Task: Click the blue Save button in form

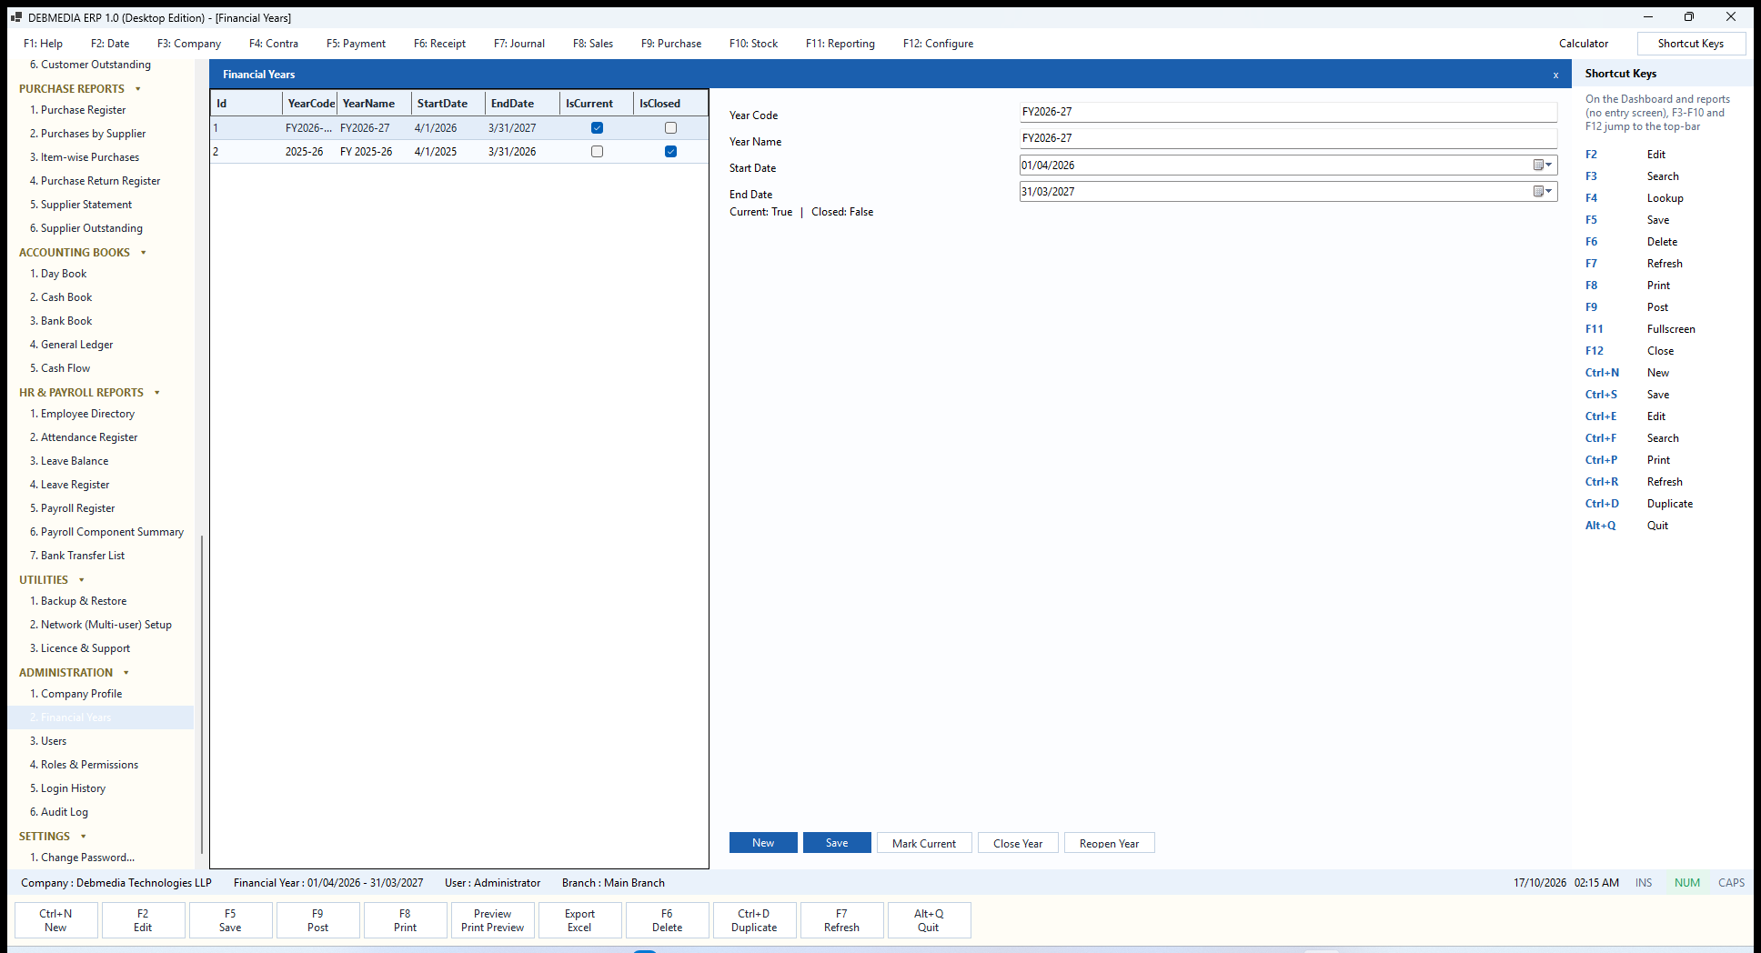Action: click(837, 843)
